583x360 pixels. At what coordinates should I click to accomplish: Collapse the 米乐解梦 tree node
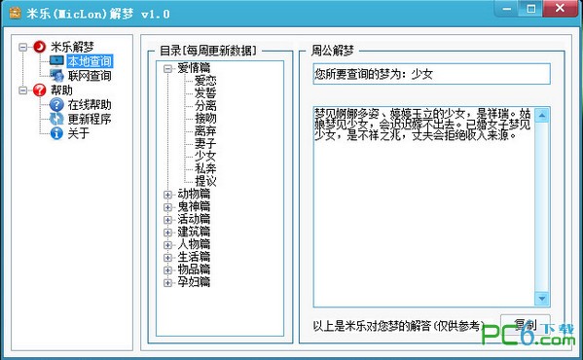click(23, 47)
